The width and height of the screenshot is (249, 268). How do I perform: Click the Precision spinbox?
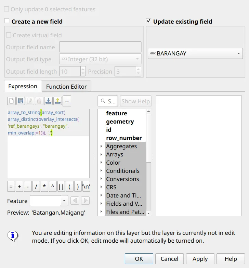point(128,71)
